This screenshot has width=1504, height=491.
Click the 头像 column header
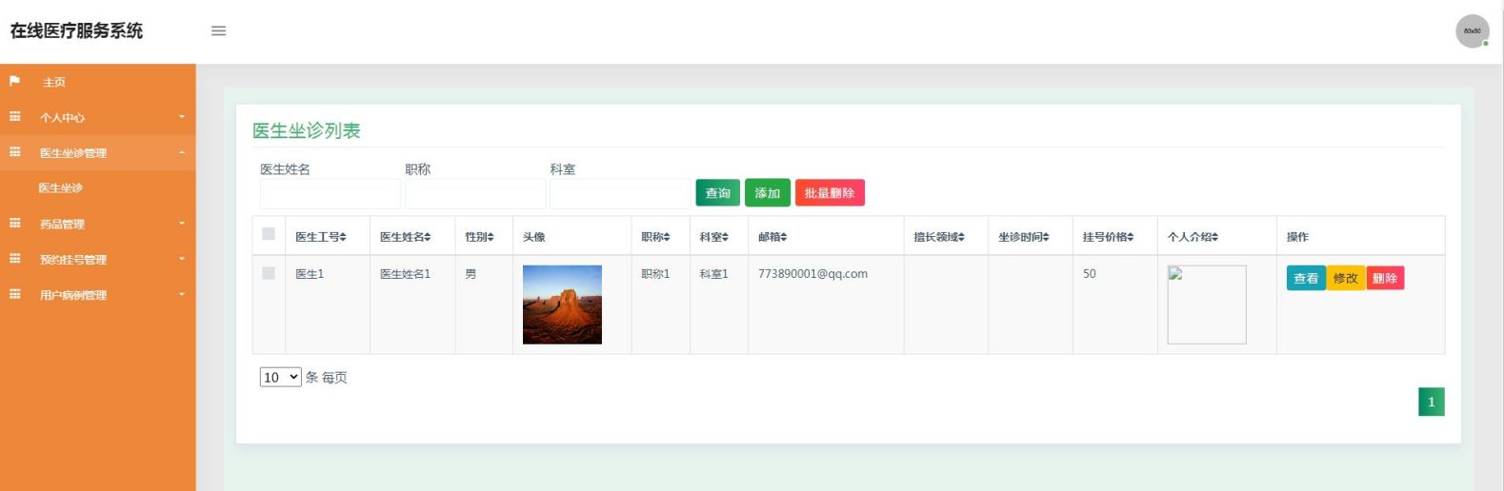coord(534,237)
